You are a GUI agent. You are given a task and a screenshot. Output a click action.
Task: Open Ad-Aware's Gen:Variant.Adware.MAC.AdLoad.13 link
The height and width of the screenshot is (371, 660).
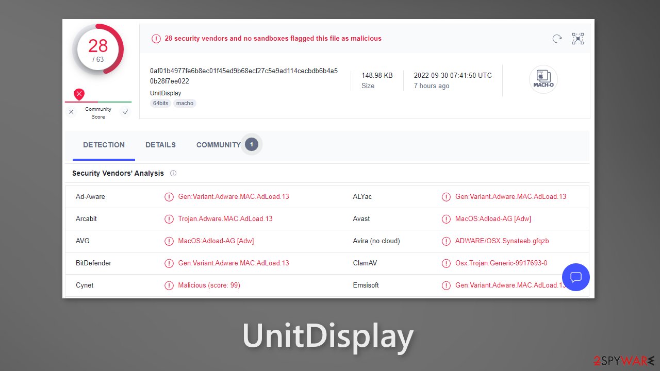233,196
